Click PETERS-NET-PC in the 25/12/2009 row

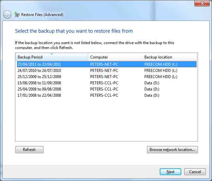(x=104, y=77)
